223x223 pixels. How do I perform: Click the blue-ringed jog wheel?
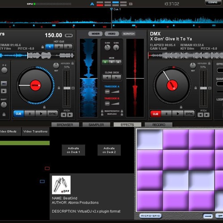click(x=35, y=85)
